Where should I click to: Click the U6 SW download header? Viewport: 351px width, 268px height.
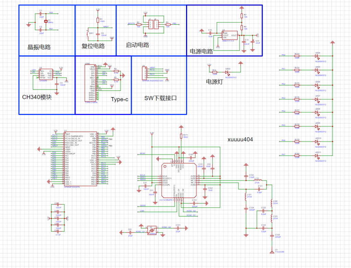coord(144,73)
